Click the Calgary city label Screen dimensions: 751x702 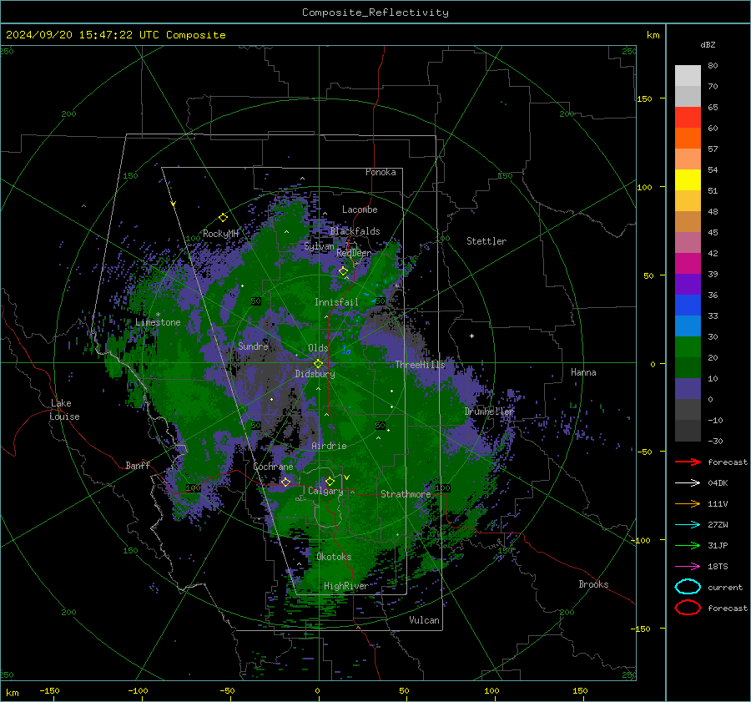coord(325,491)
